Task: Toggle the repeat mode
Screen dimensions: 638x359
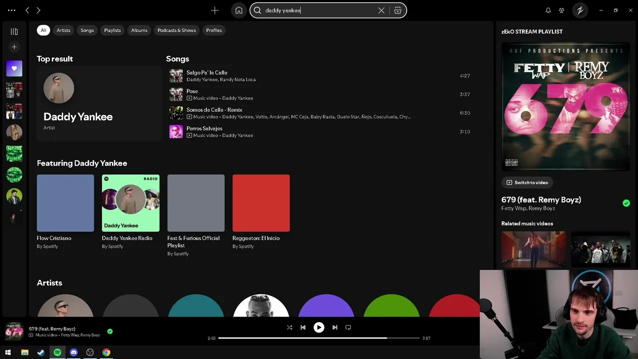Action: [348, 328]
